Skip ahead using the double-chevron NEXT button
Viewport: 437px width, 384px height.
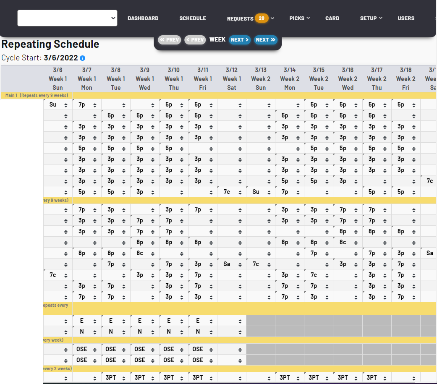point(265,39)
